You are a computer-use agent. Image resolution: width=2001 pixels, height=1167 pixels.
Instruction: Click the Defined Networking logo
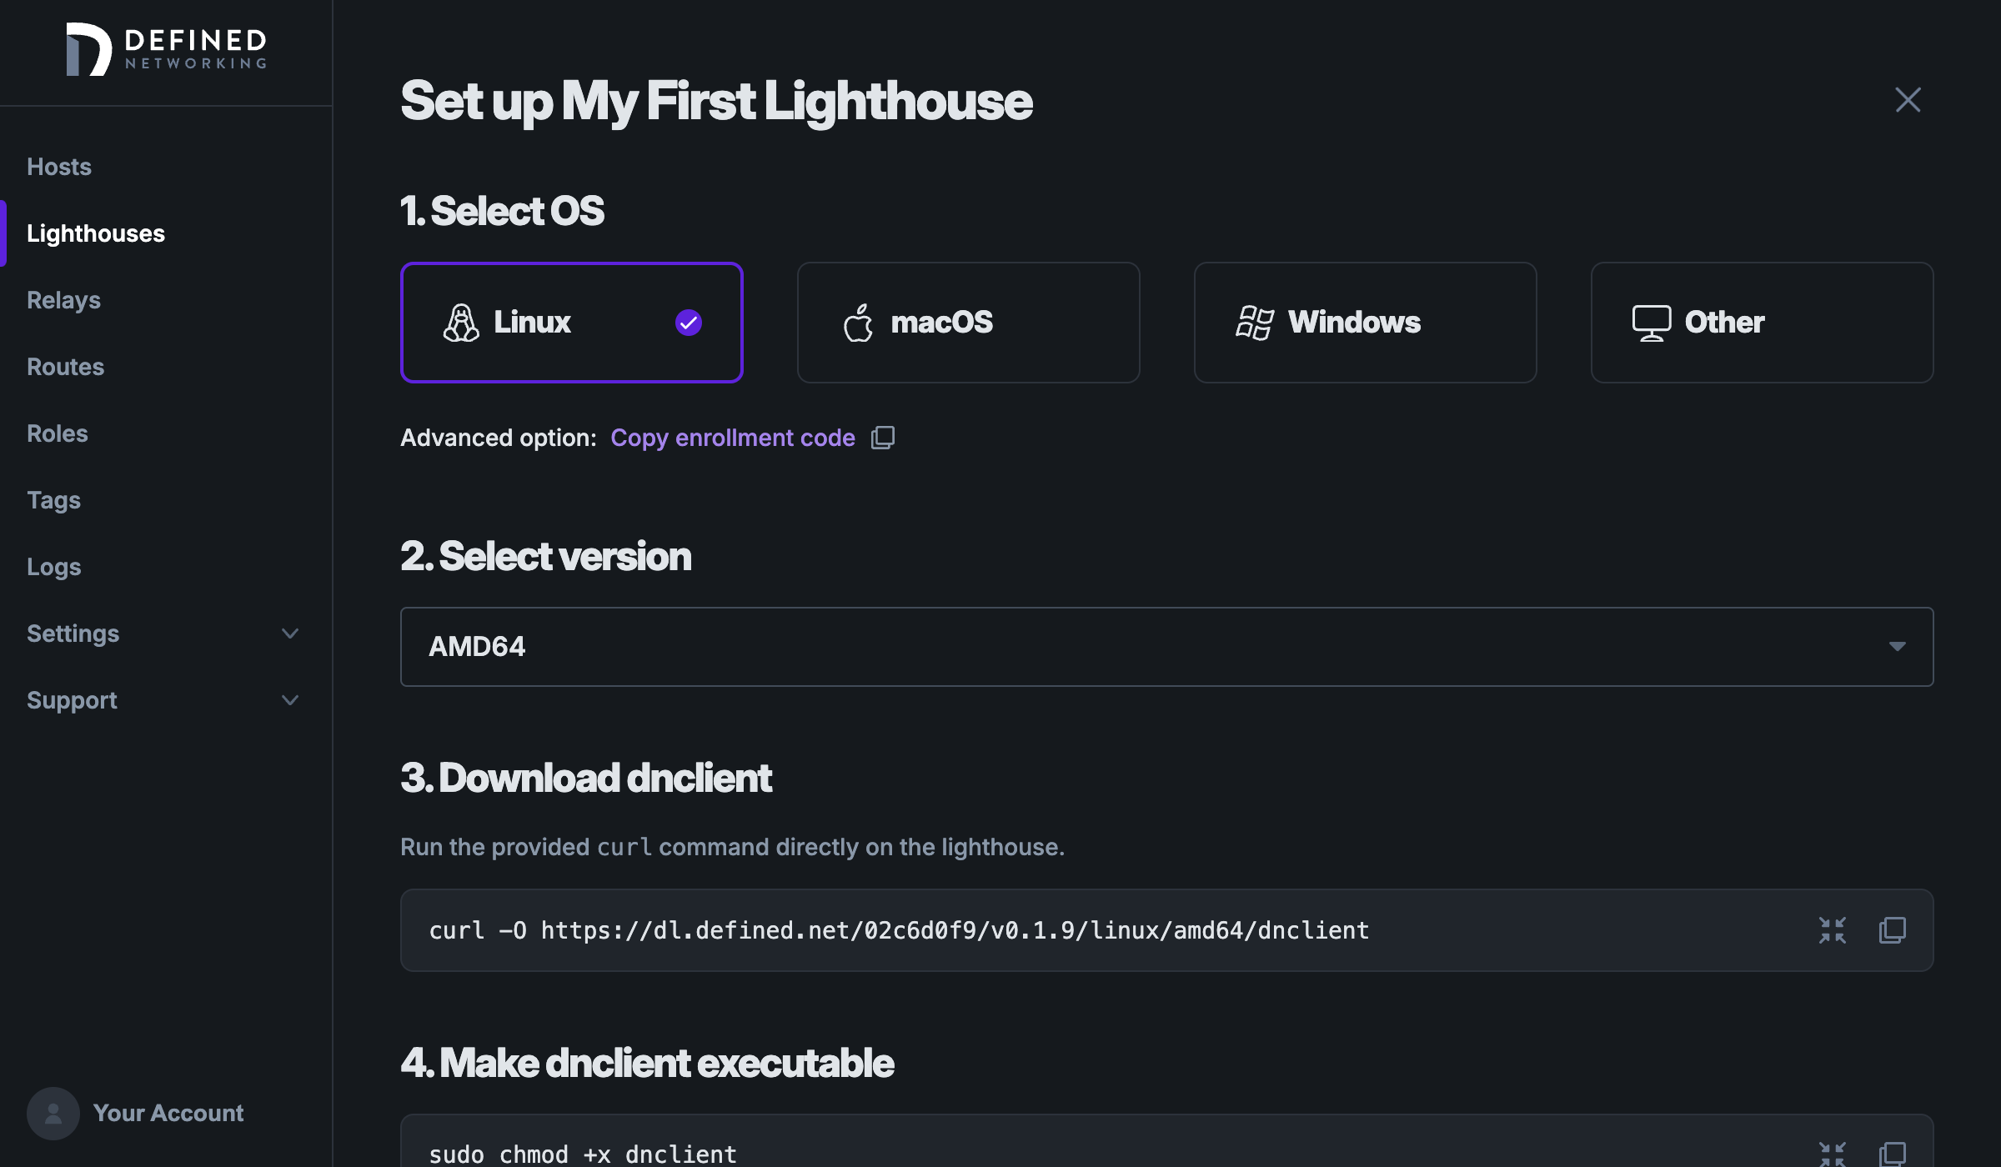(x=164, y=50)
